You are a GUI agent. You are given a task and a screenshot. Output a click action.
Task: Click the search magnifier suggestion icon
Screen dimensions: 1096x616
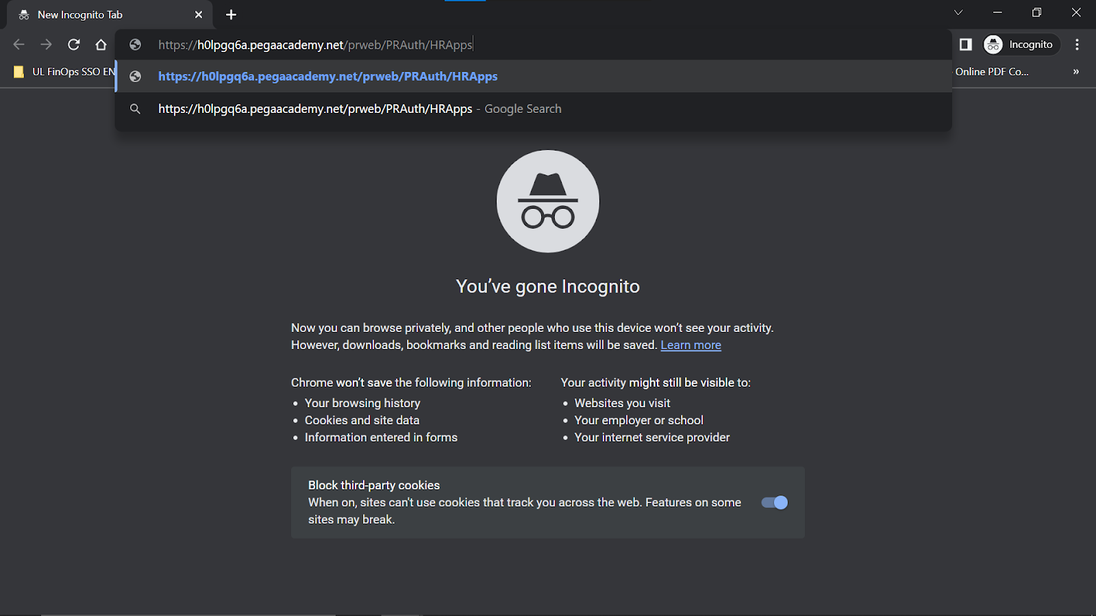136,109
